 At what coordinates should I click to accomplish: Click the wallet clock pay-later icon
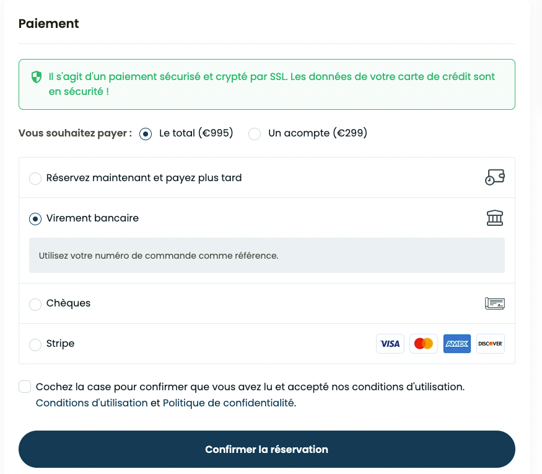pos(495,177)
